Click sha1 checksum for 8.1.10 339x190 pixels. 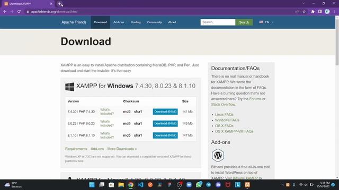click(138, 135)
